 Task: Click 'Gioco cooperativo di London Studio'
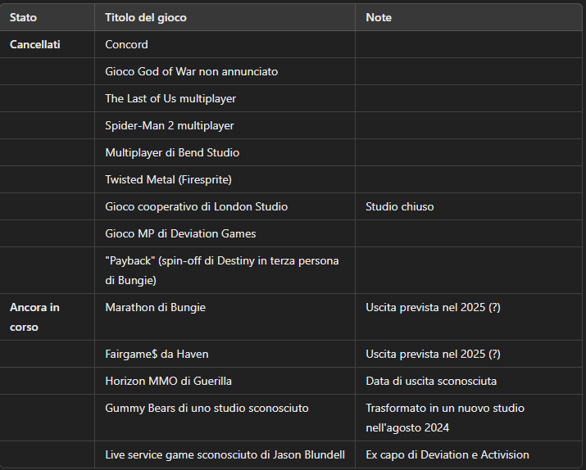click(x=196, y=206)
